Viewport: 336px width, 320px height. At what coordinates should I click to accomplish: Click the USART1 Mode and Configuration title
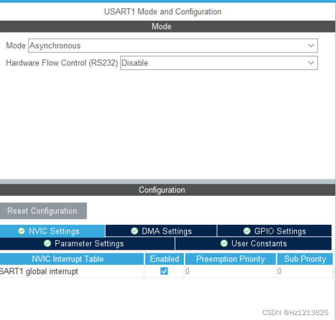[x=163, y=12]
